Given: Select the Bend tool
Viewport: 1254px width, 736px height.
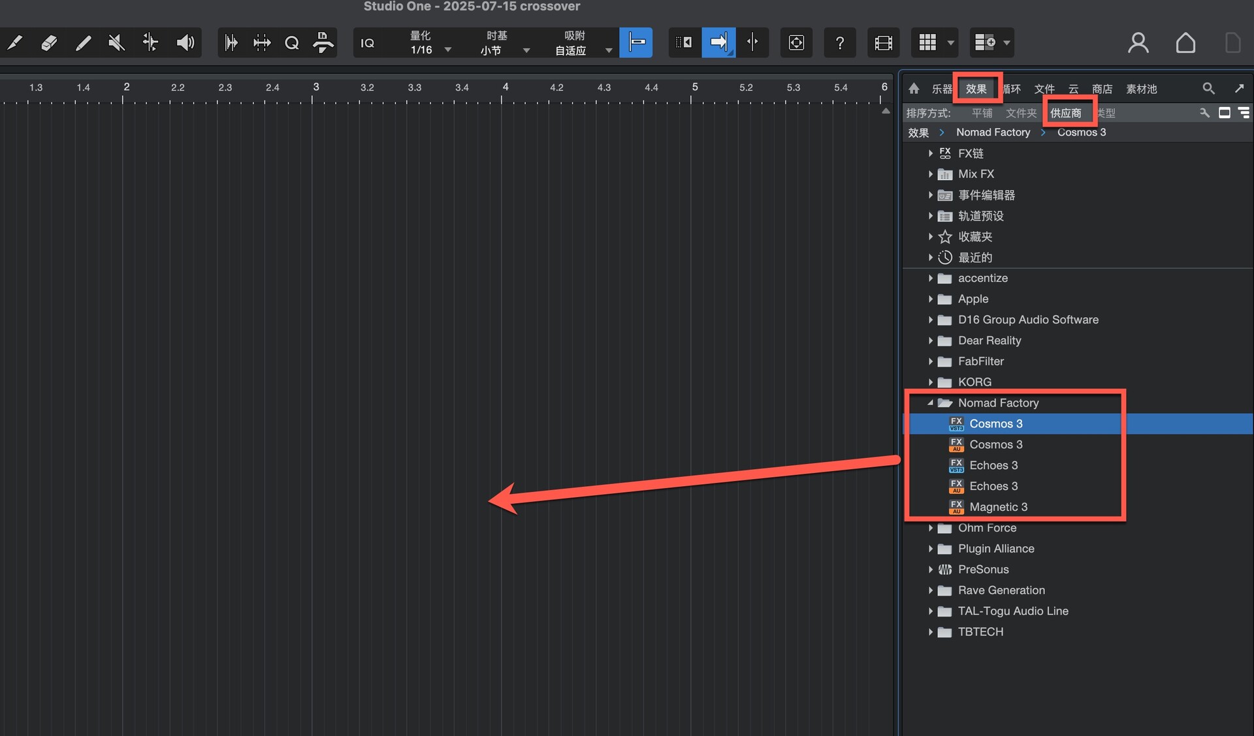Looking at the screenshot, I should (151, 43).
